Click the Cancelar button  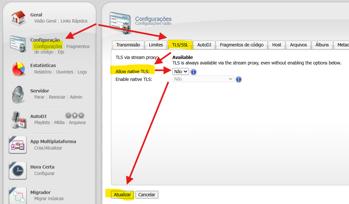(147, 195)
